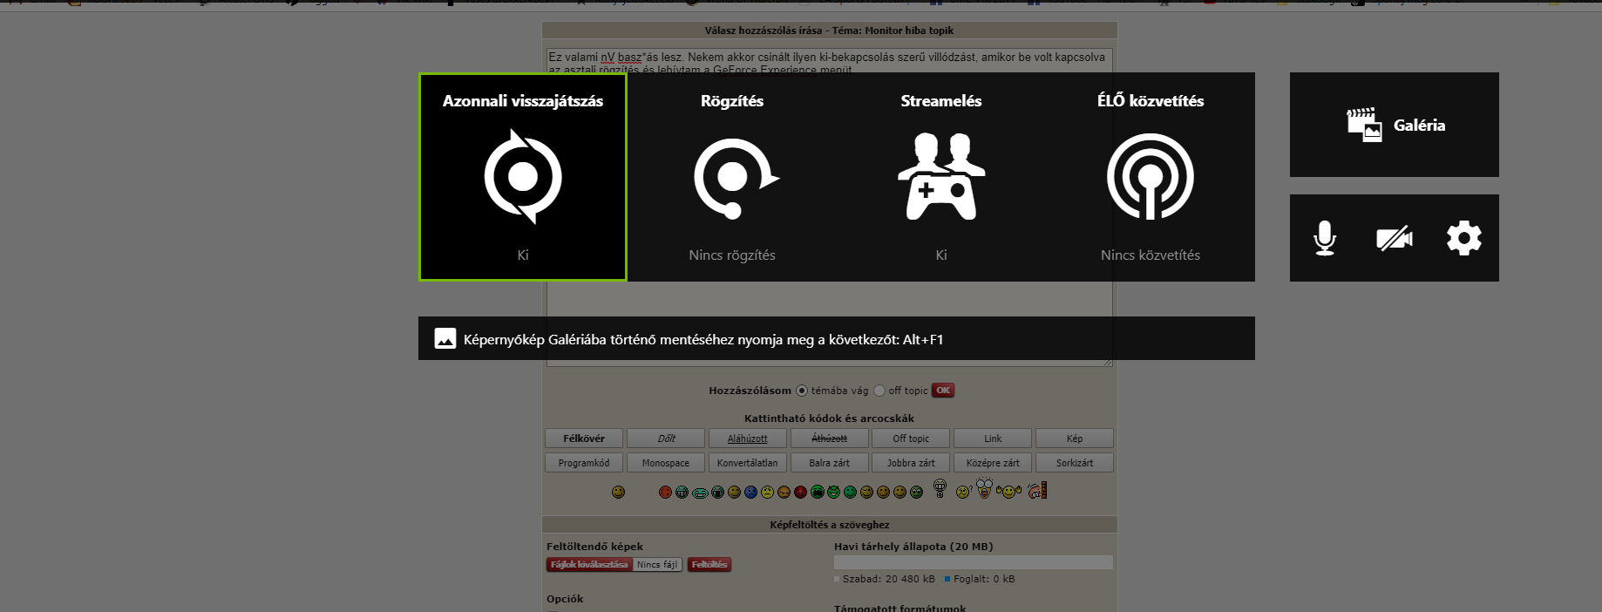Image resolution: width=1602 pixels, height=612 pixels.
Task: Insert the wide flat teal grin emoticon
Action: 700,493
